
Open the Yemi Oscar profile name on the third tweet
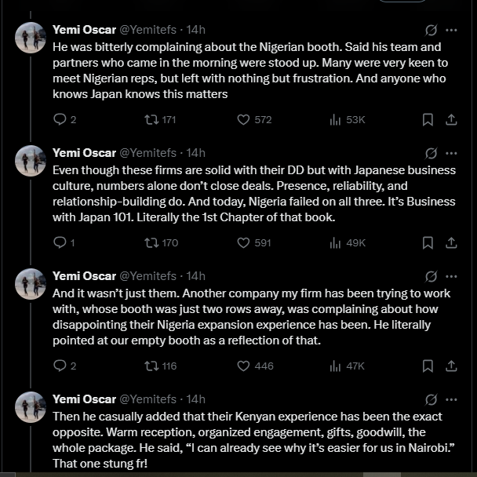pyautogui.click(x=84, y=276)
